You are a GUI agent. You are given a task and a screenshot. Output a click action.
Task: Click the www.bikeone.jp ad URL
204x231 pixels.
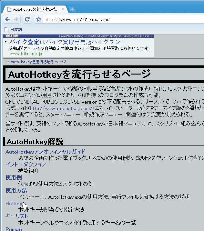(x=26, y=54)
